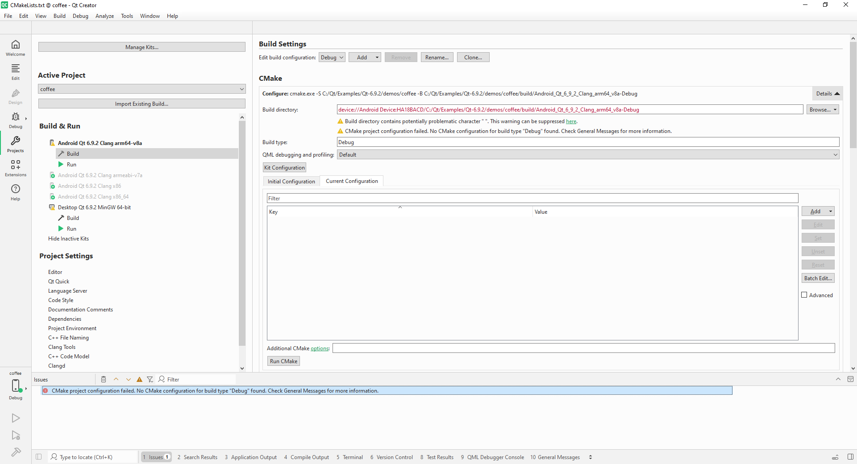Open Projects mode in the sidebar
Image resolution: width=857 pixels, height=464 pixels.
point(16,144)
